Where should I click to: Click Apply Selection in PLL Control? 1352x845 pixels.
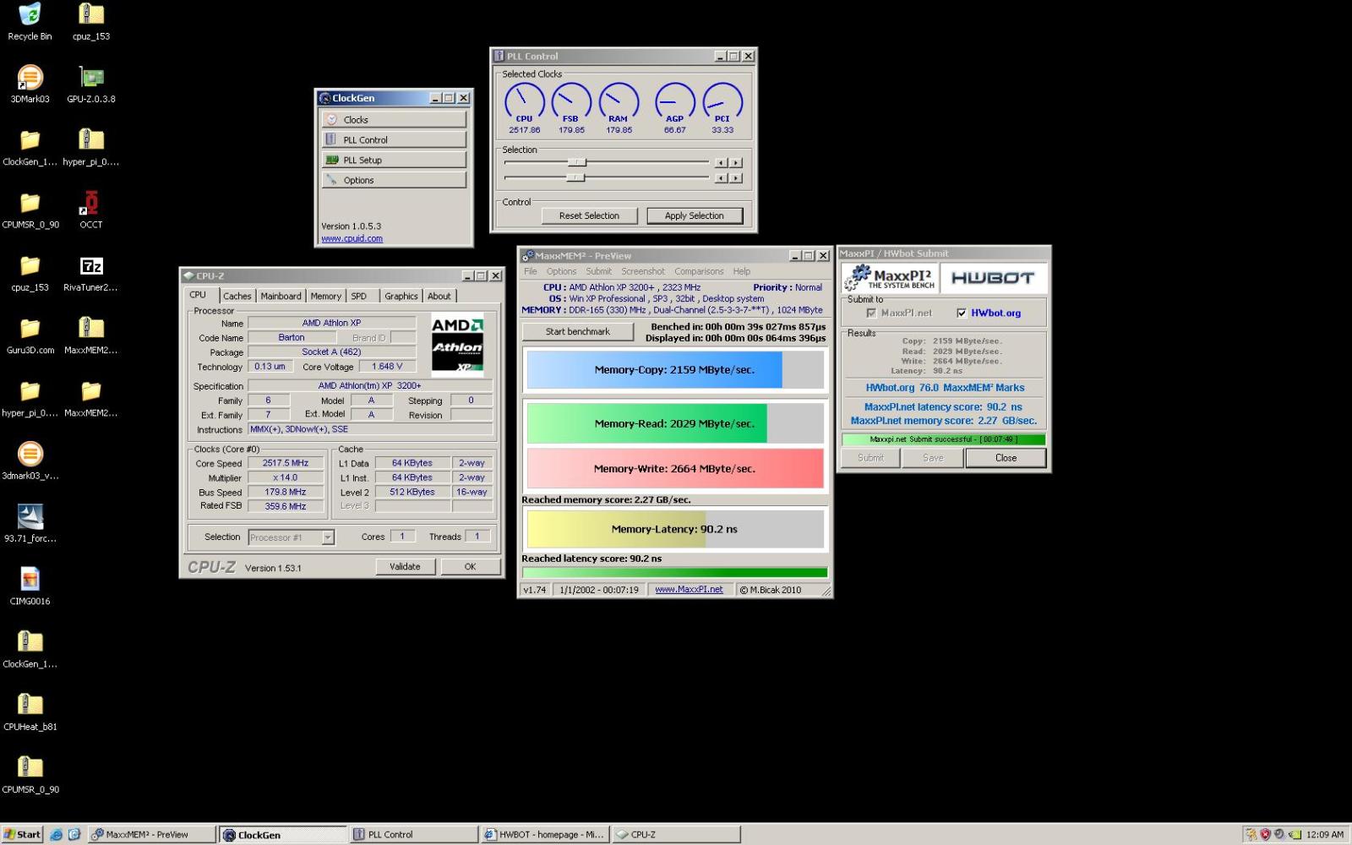click(695, 215)
